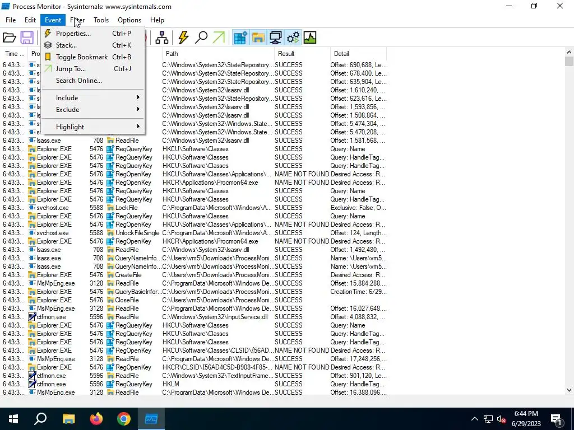
Task: Show hidden tray icons chevron
Action: [474, 419]
